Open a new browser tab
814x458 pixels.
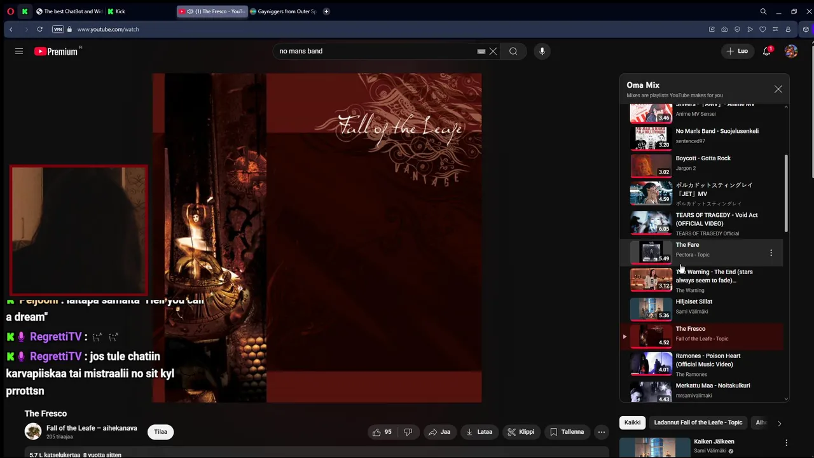click(x=326, y=11)
